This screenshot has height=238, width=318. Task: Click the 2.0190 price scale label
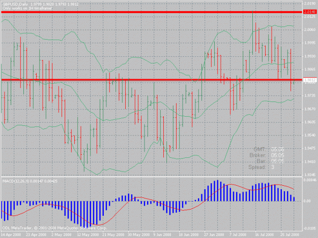point(310,4)
